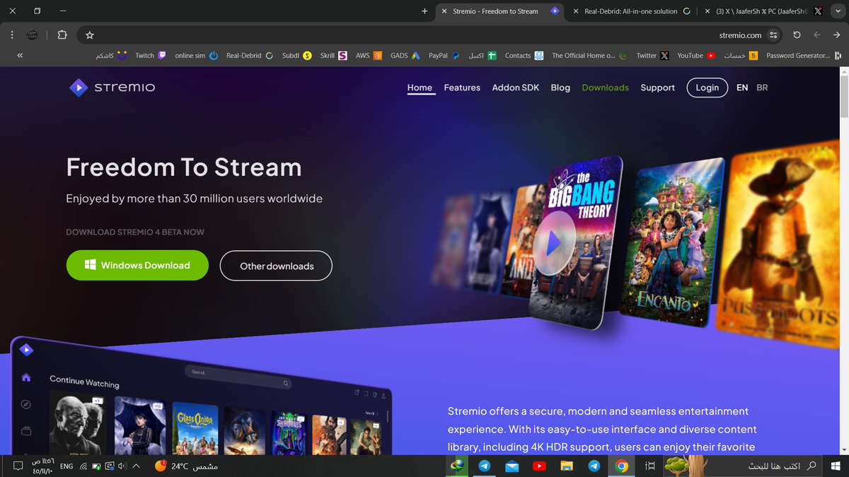This screenshot has width=849, height=477.
Task: Open site information icon beside stremio.com
Action: point(773,35)
